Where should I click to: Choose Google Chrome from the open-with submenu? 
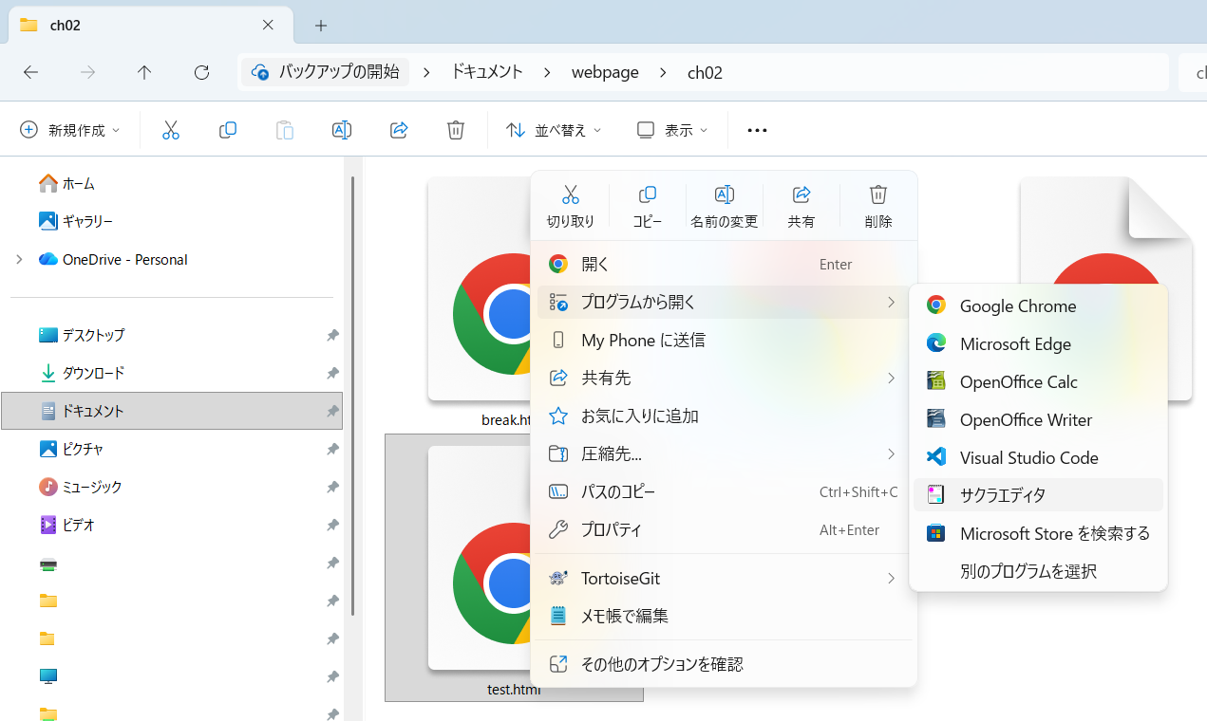[1017, 305]
